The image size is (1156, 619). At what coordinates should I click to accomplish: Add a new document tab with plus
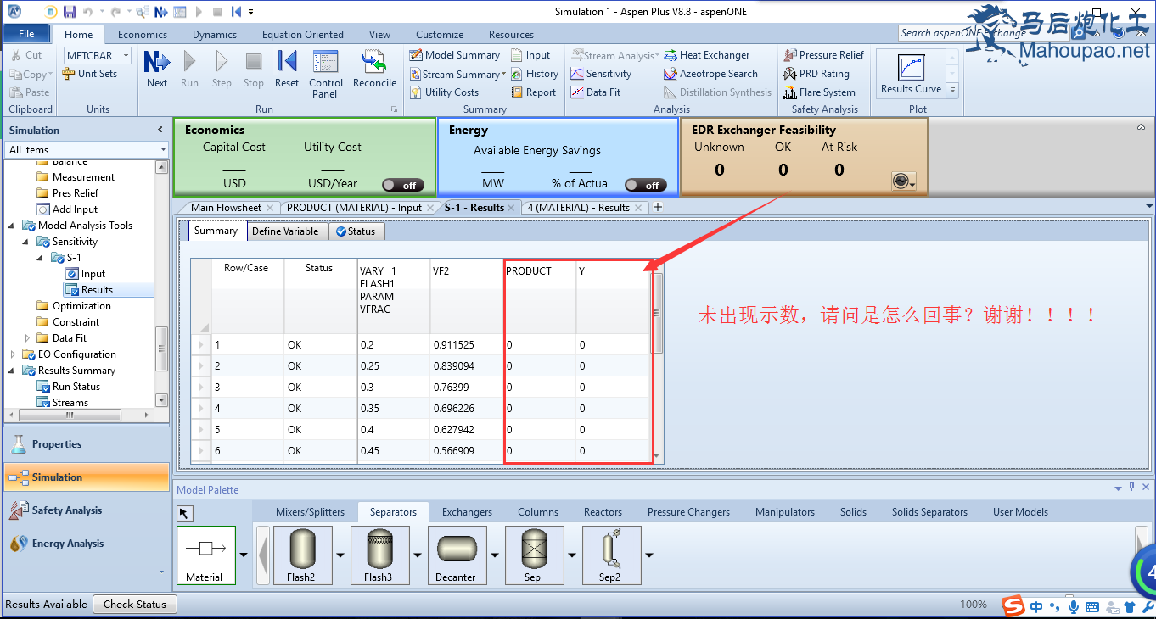point(657,207)
